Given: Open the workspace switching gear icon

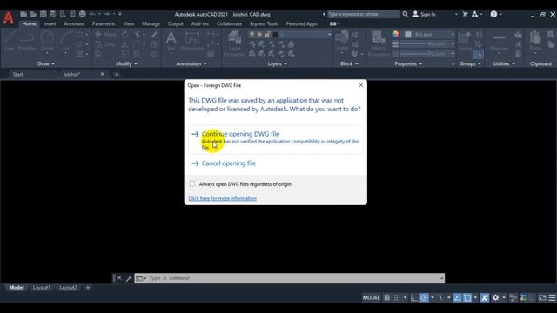Looking at the screenshot, I should pos(495,297).
